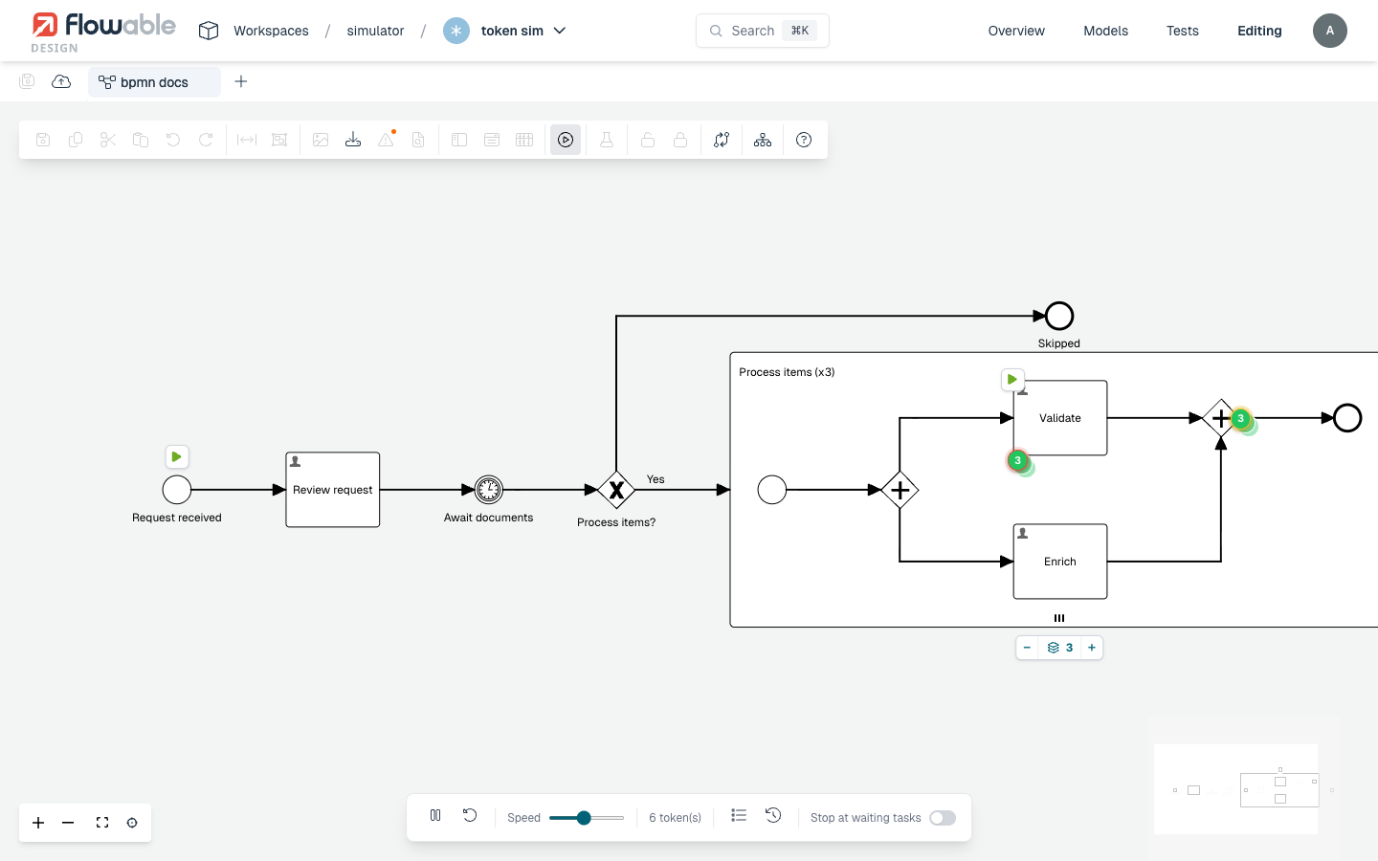
Task: Increase multi-instance count with plus button
Action: point(1092,648)
